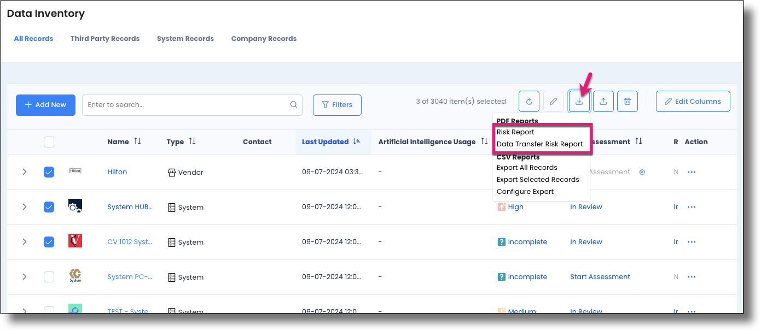
Task: Click the refresh icon in toolbar
Action: pyautogui.click(x=529, y=102)
